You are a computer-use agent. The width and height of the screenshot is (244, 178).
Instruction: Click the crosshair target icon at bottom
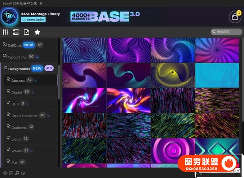pos(5,173)
